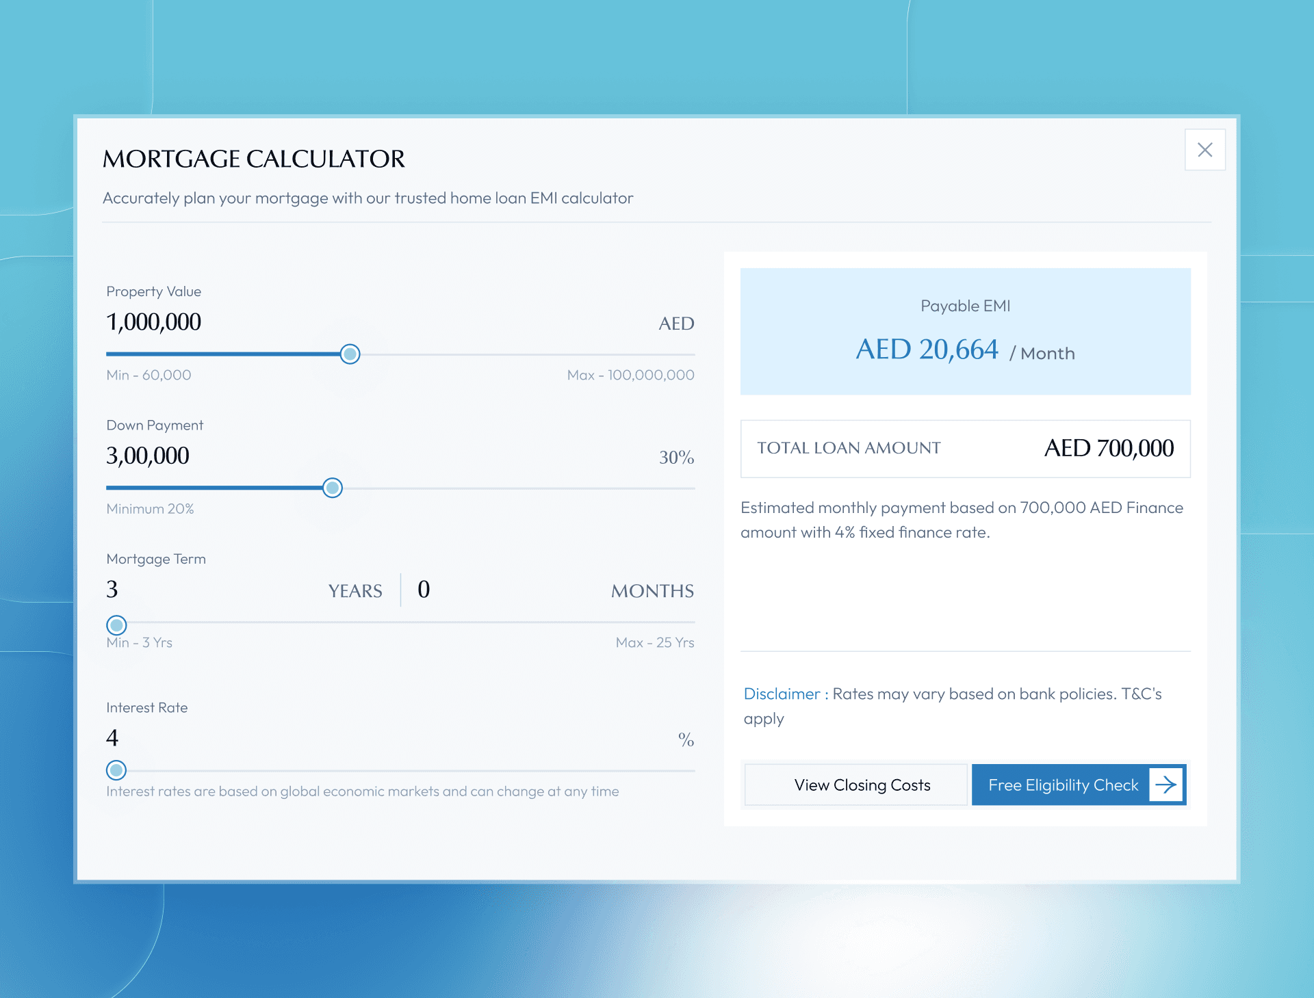Click the Mortgage Term slider handle
Image resolution: width=1314 pixels, height=998 pixels.
coord(117,625)
